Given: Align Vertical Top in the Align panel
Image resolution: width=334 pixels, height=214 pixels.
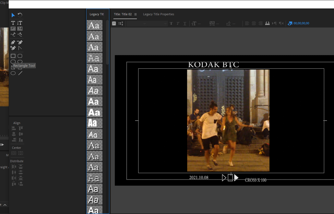Looking at the screenshot, I should pos(21,128).
